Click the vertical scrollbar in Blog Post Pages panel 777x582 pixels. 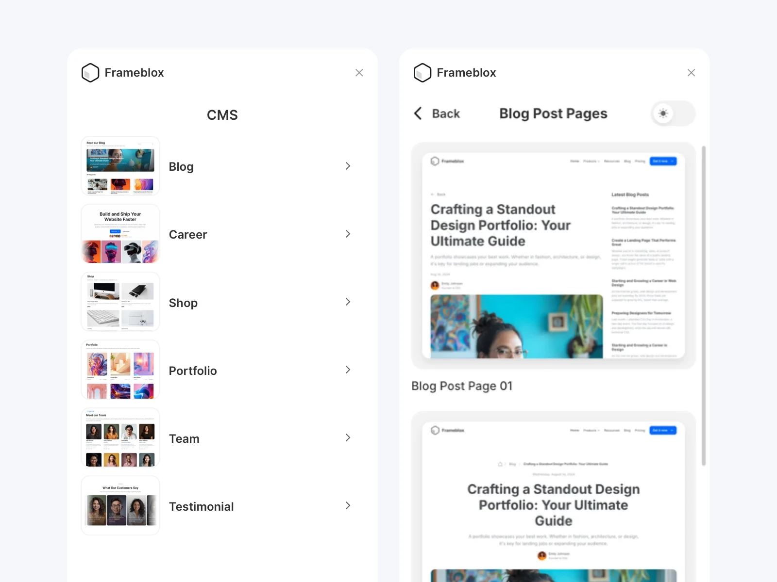click(x=704, y=306)
